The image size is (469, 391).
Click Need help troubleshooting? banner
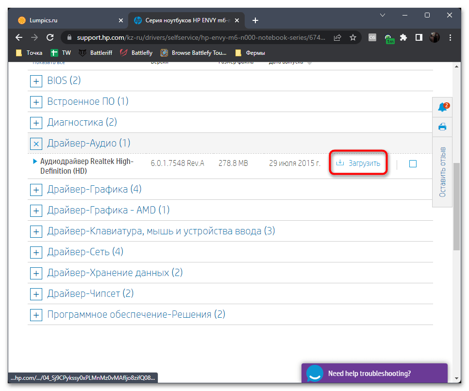(374, 373)
